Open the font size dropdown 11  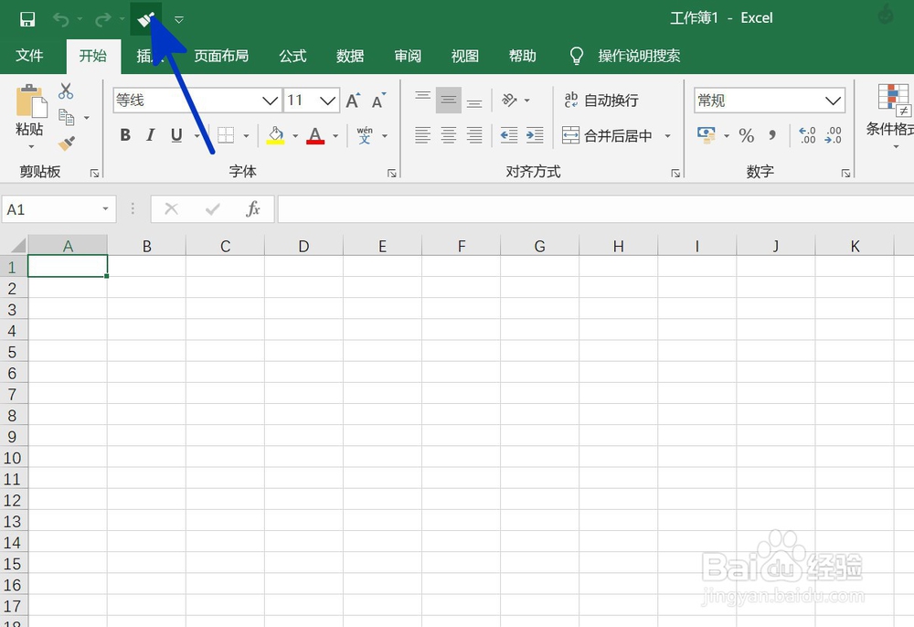(328, 101)
